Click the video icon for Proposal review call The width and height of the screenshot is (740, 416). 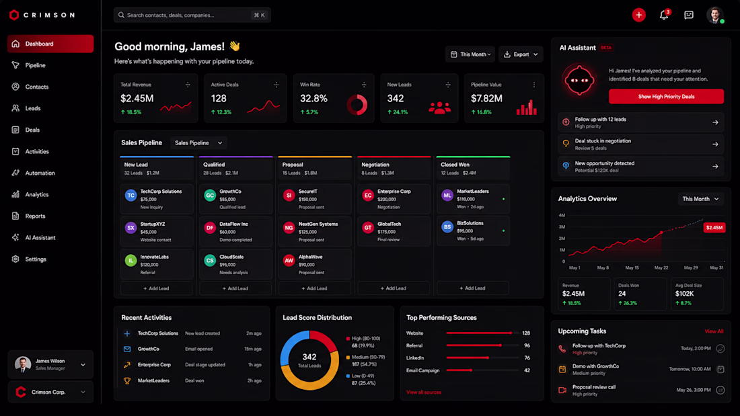tap(562, 390)
